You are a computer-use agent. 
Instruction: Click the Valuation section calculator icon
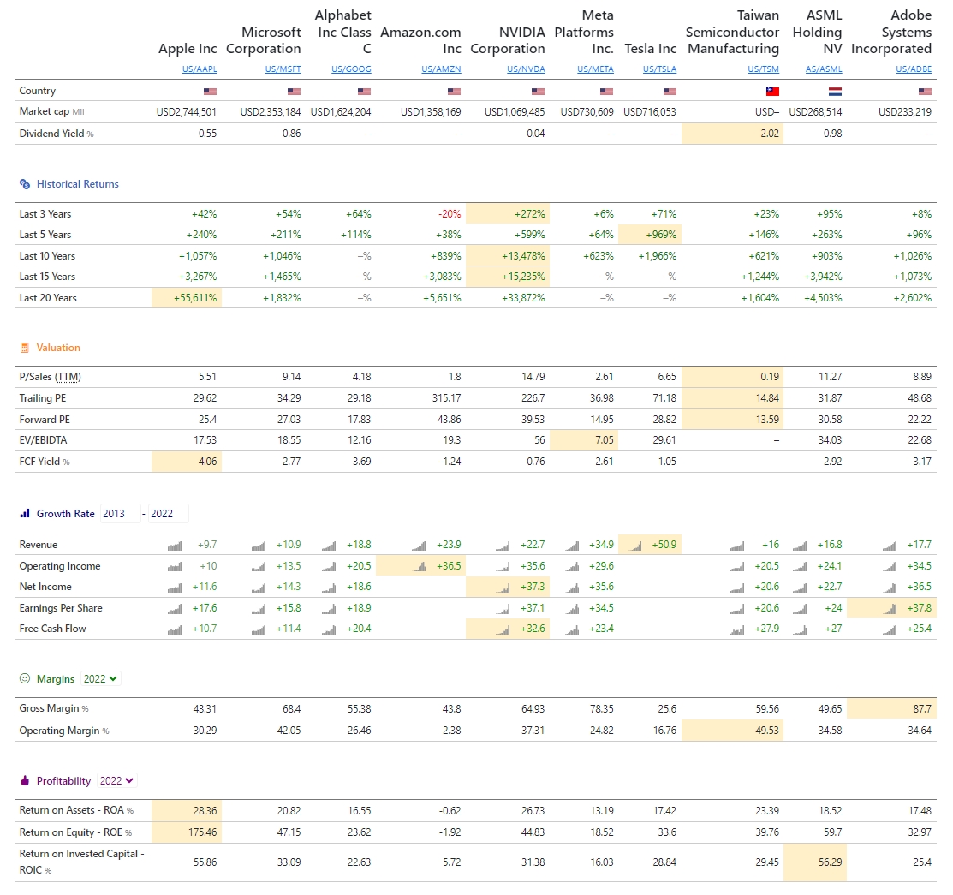click(x=25, y=348)
